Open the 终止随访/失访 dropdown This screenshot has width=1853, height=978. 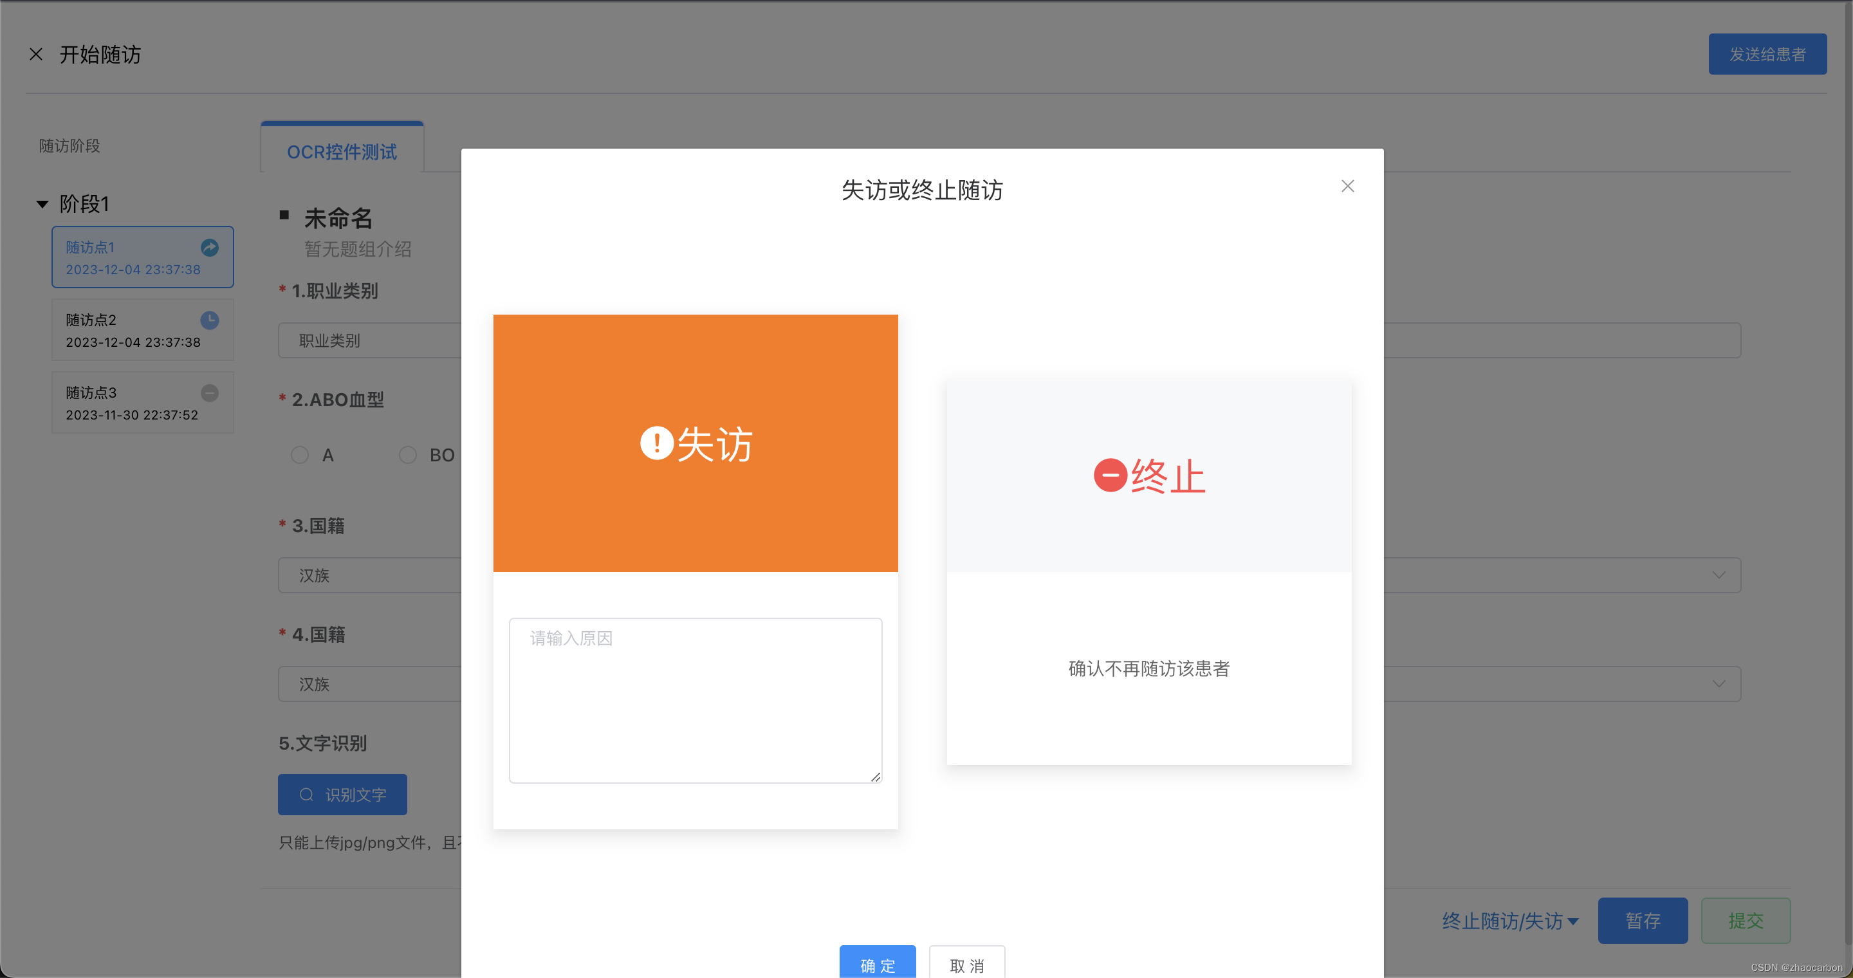1510,921
